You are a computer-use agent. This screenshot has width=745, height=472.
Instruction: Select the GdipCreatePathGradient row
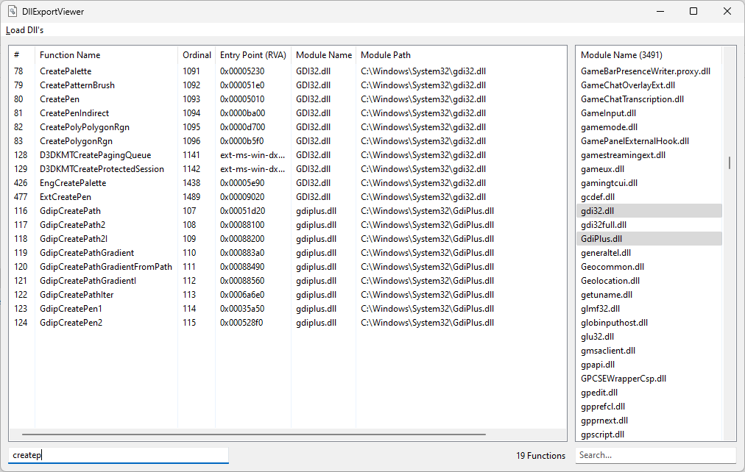287,253
